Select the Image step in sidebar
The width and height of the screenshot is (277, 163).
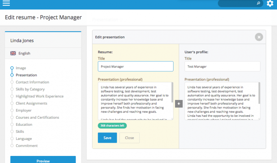[21, 68]
